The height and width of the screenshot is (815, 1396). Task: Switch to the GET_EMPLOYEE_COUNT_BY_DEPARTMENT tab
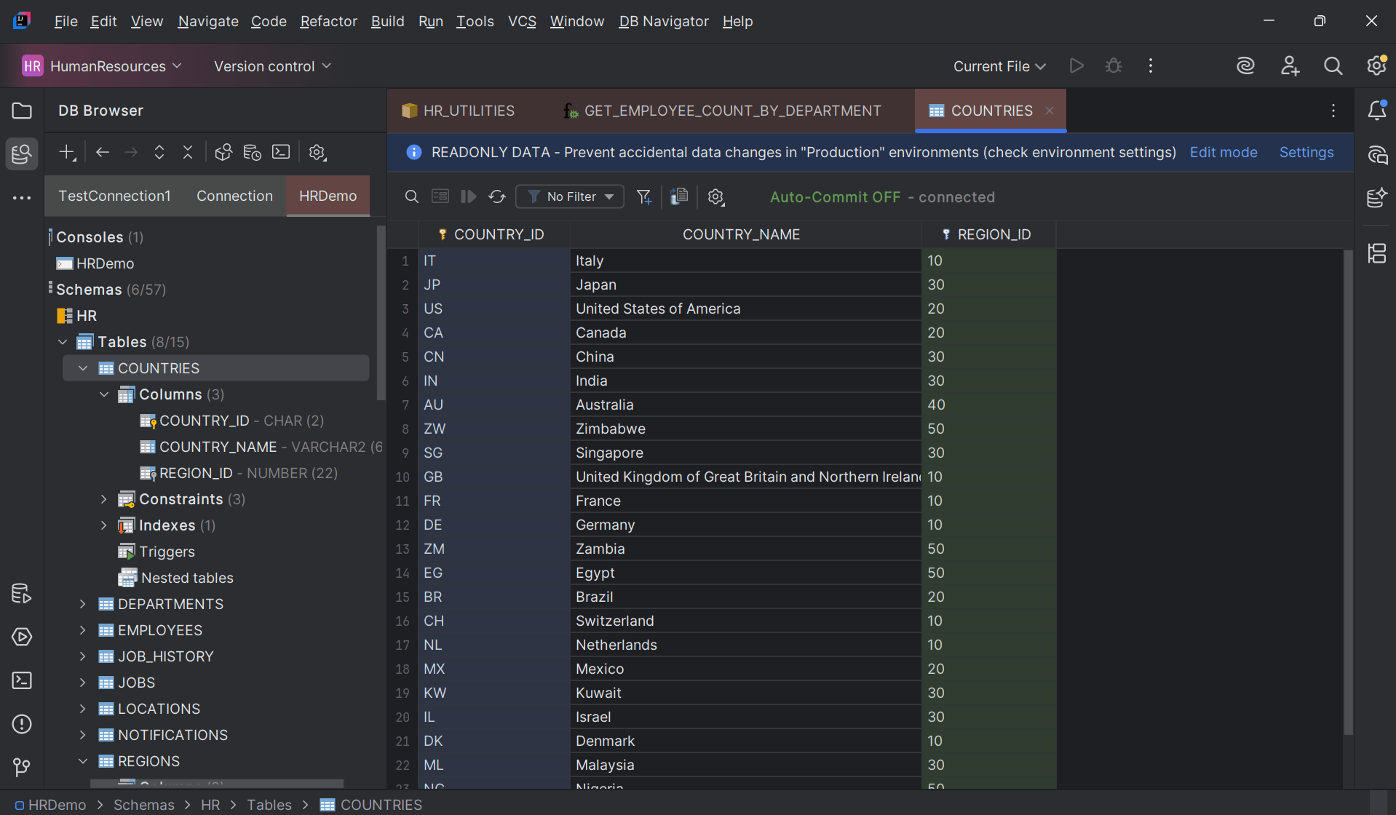(x=731, y=111)
